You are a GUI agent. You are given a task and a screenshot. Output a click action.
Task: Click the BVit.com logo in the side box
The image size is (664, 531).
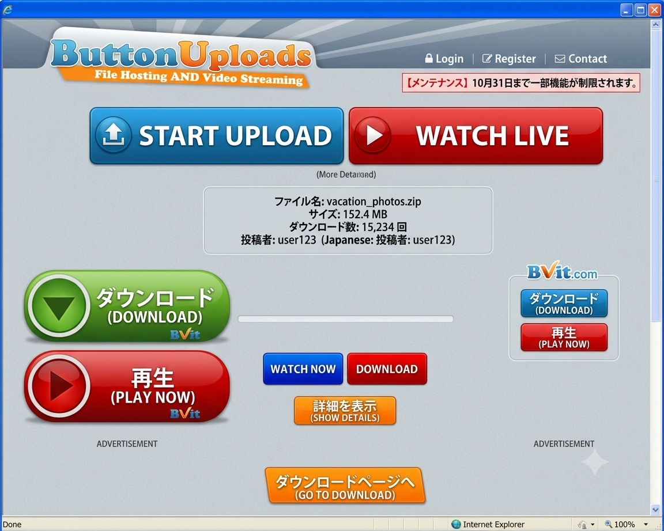point(562,271)
